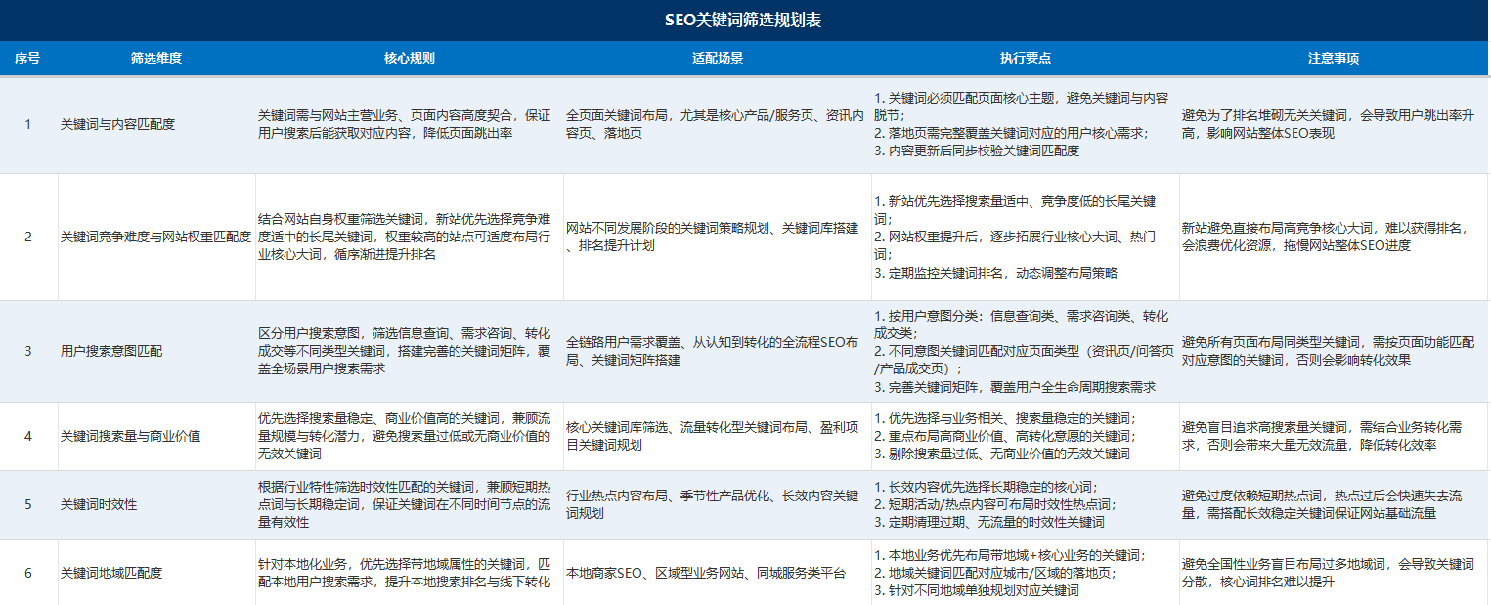Select the 关键词搜索量与商业价值 cell
The width and height of the screenshot is (1491, 605).
coord(156,436)
